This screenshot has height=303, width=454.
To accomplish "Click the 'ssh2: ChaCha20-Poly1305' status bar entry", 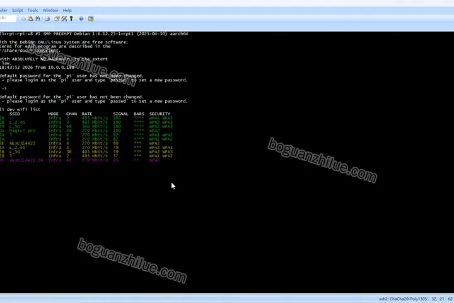I will click(403, 299).
